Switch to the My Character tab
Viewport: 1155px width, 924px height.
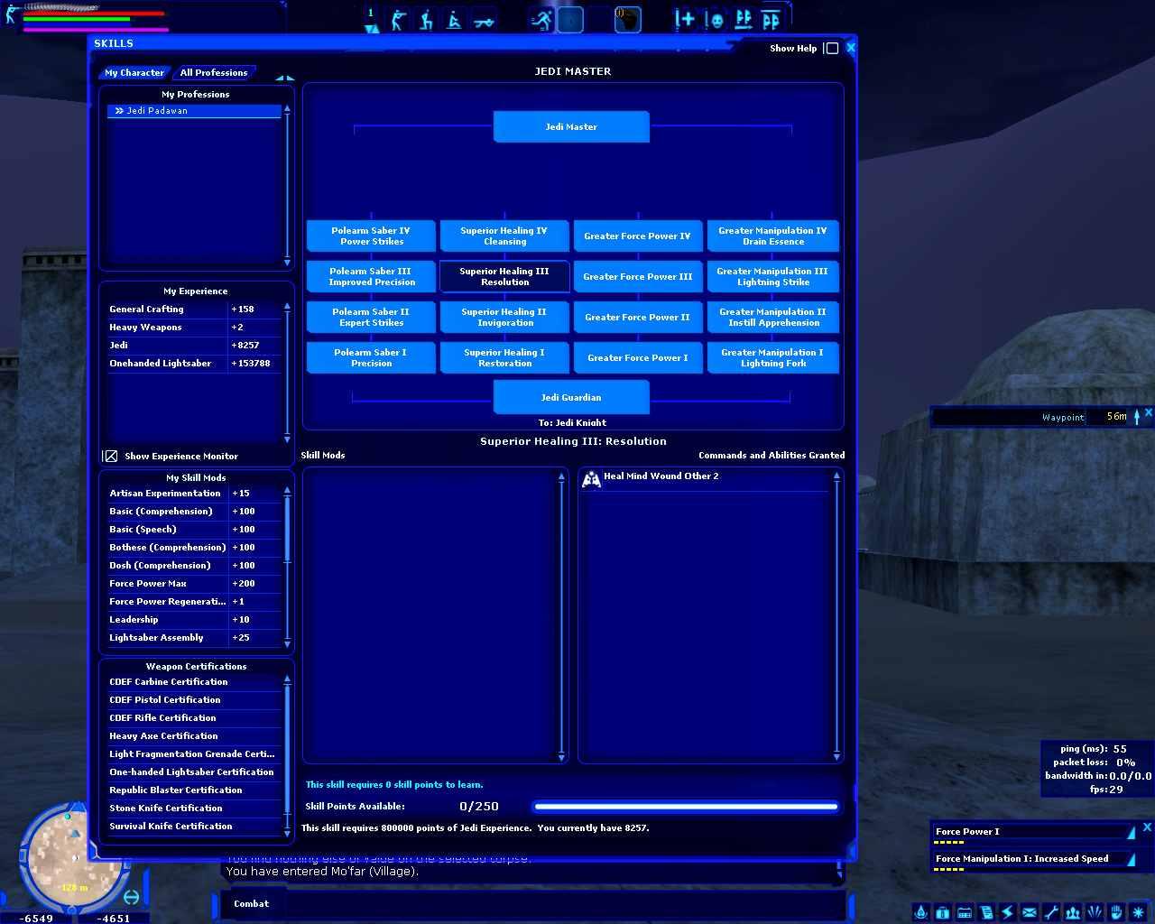134,73
